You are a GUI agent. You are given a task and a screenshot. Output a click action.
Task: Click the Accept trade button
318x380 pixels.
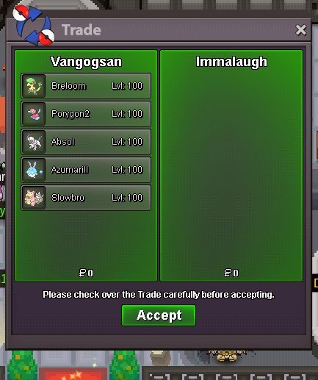[x=159, y=315]
